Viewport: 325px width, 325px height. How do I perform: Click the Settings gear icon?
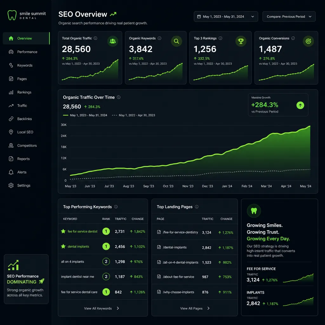pos(11,185)
